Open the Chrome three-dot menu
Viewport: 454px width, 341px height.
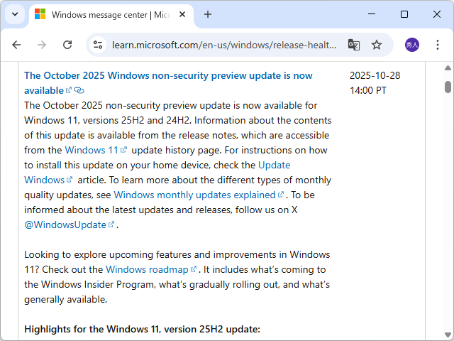pyautogui.click(x=438, y=45)
